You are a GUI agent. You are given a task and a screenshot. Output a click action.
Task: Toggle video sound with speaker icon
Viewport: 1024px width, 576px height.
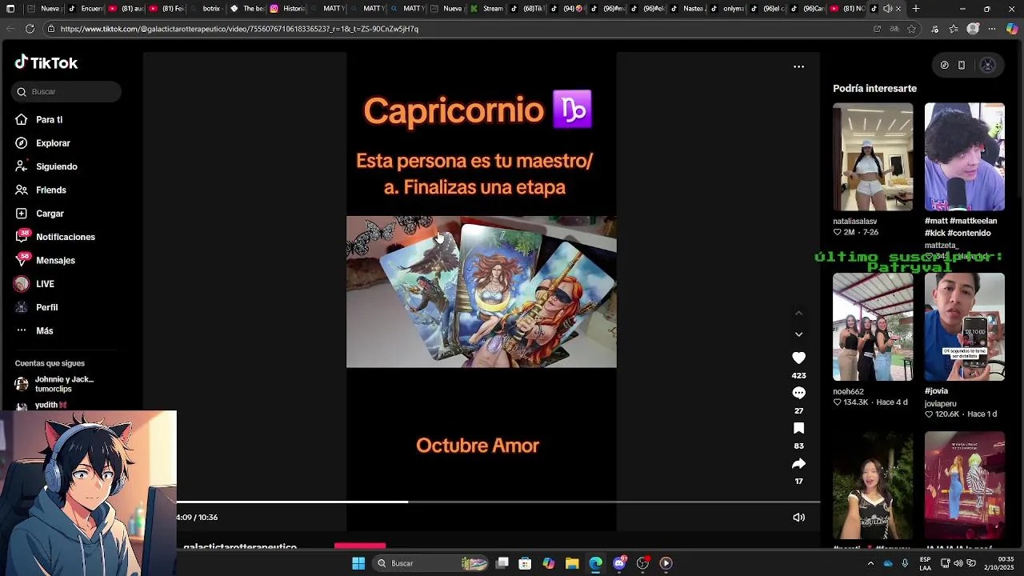point(798,518)
